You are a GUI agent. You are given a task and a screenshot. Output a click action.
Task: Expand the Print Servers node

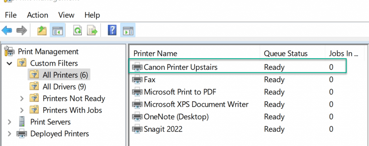[9, 122]
